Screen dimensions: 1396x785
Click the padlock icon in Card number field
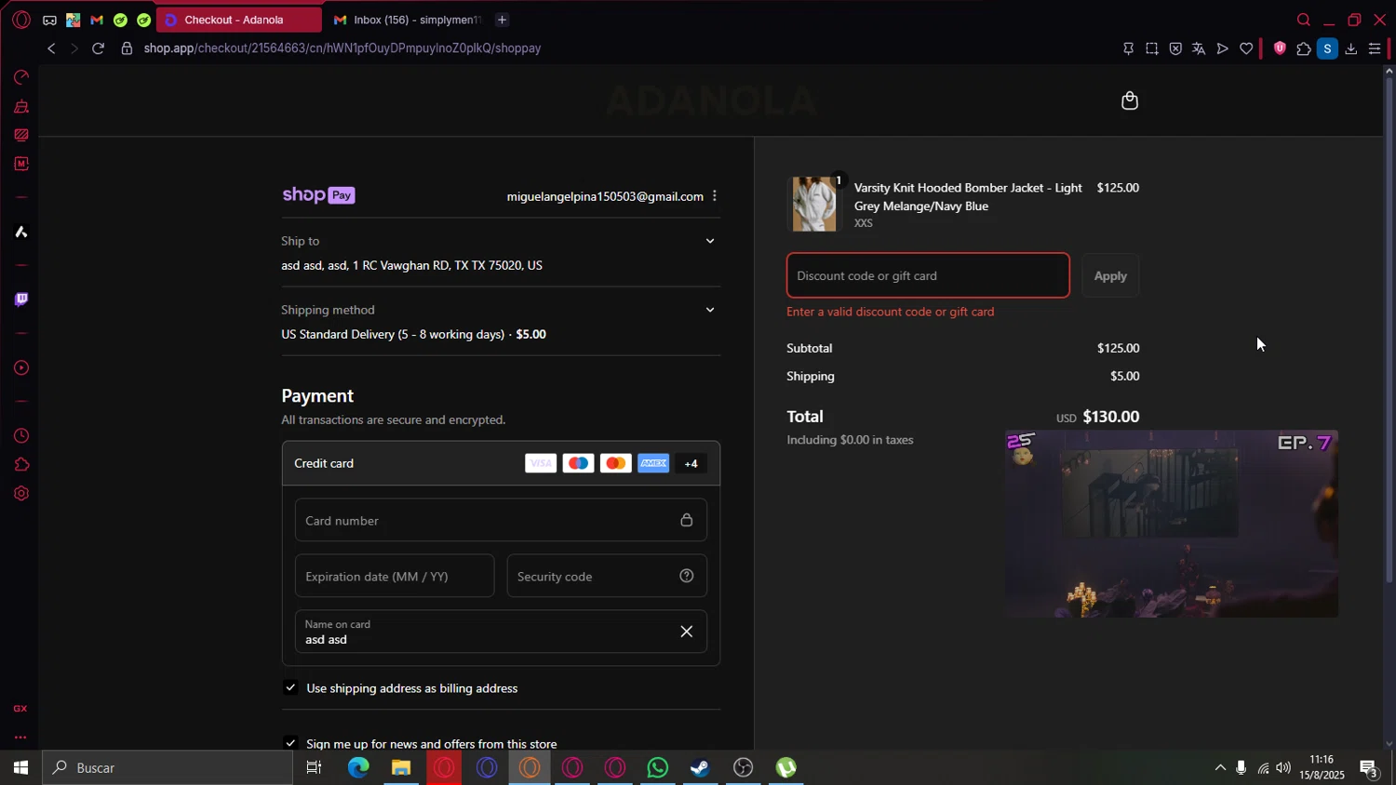tap(687, 520)
